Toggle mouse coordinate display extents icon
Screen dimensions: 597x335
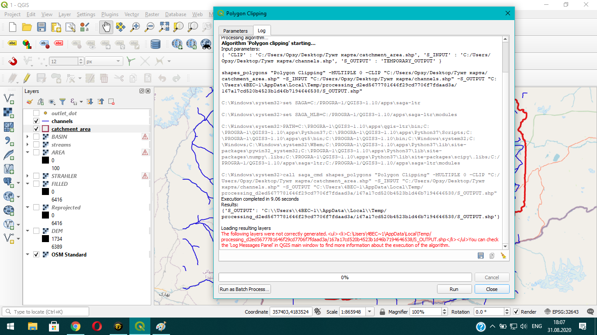click(x=318, y=312)
